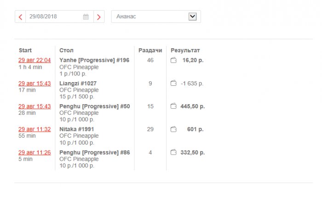Click wallet icon for Penghu #50 result
The width and height of the screenshot is (322, 201).
coord(173,106)
